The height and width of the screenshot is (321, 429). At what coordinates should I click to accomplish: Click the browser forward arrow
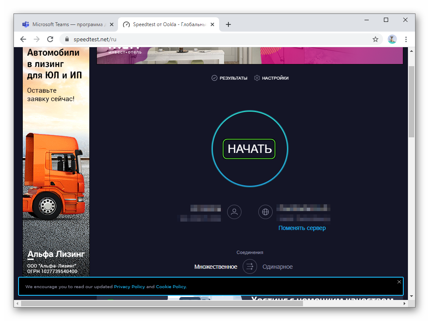(37, 39)
